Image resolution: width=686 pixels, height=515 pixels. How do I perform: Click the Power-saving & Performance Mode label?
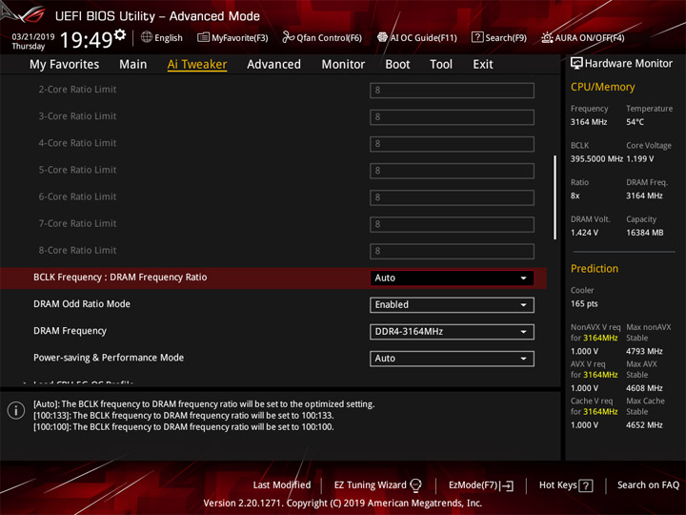coord(109,358)
